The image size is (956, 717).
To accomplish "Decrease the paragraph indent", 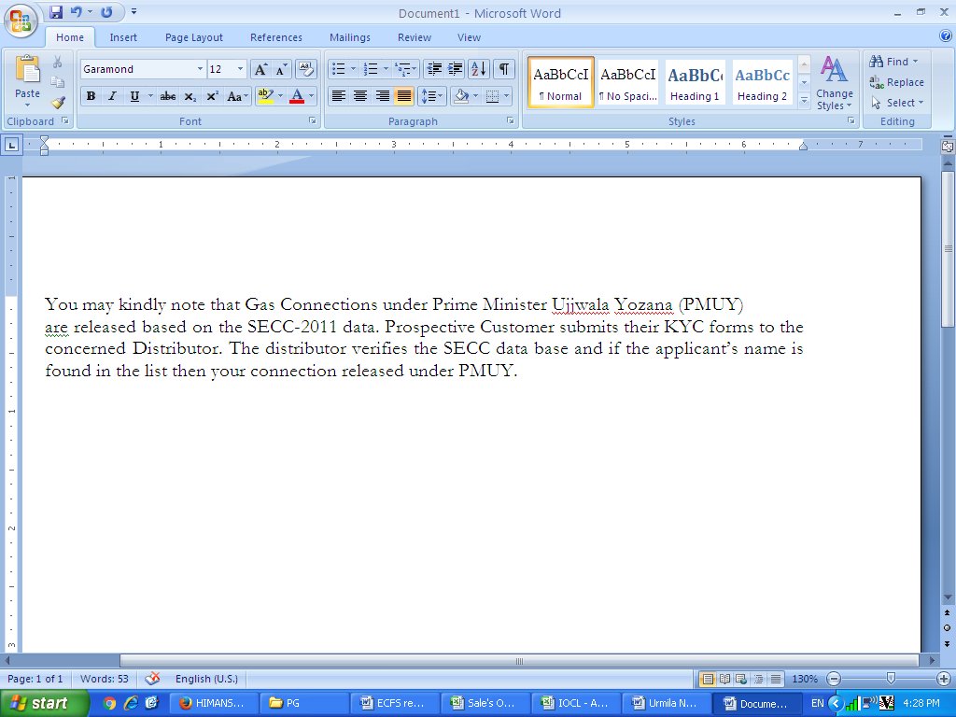I will (434, 69).
